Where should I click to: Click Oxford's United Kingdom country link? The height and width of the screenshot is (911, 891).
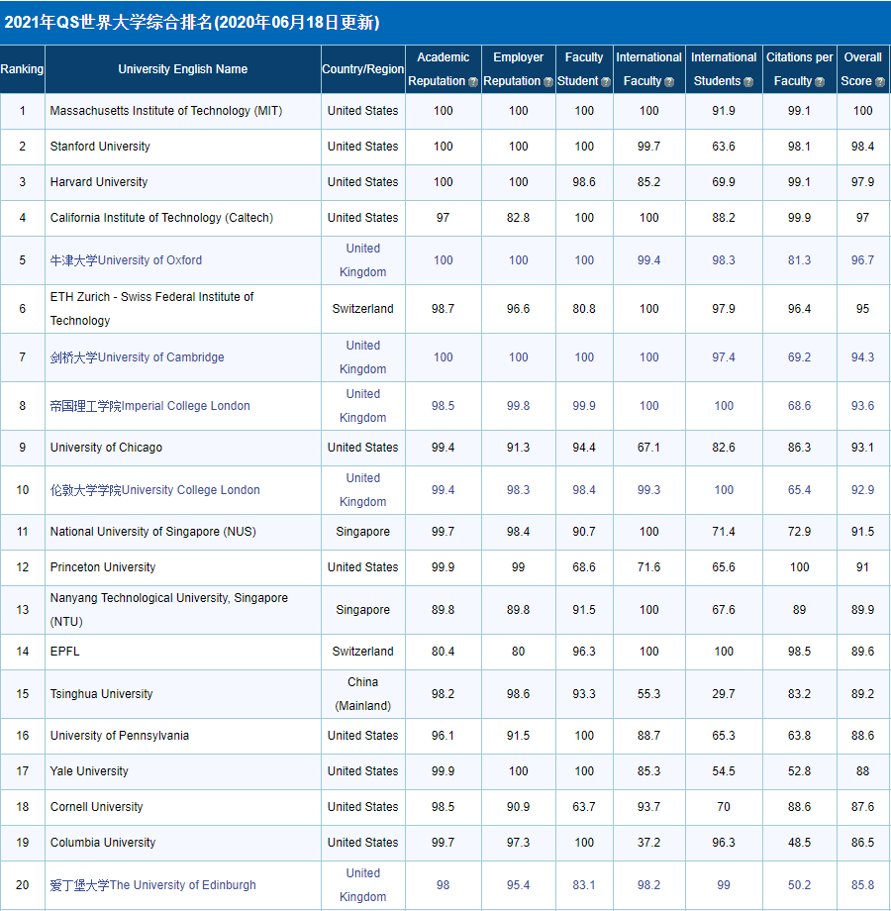point(363,260)
